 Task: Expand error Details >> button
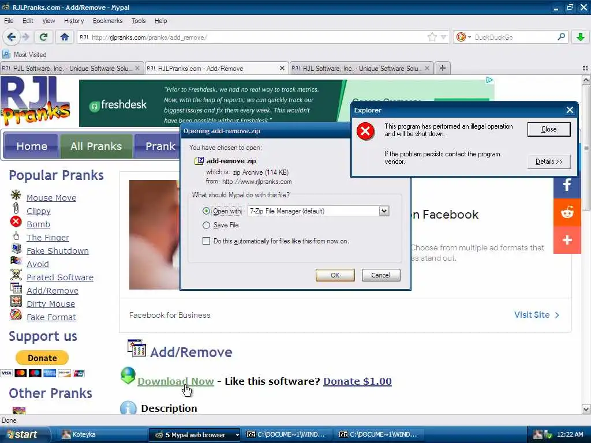pos(548,162)
